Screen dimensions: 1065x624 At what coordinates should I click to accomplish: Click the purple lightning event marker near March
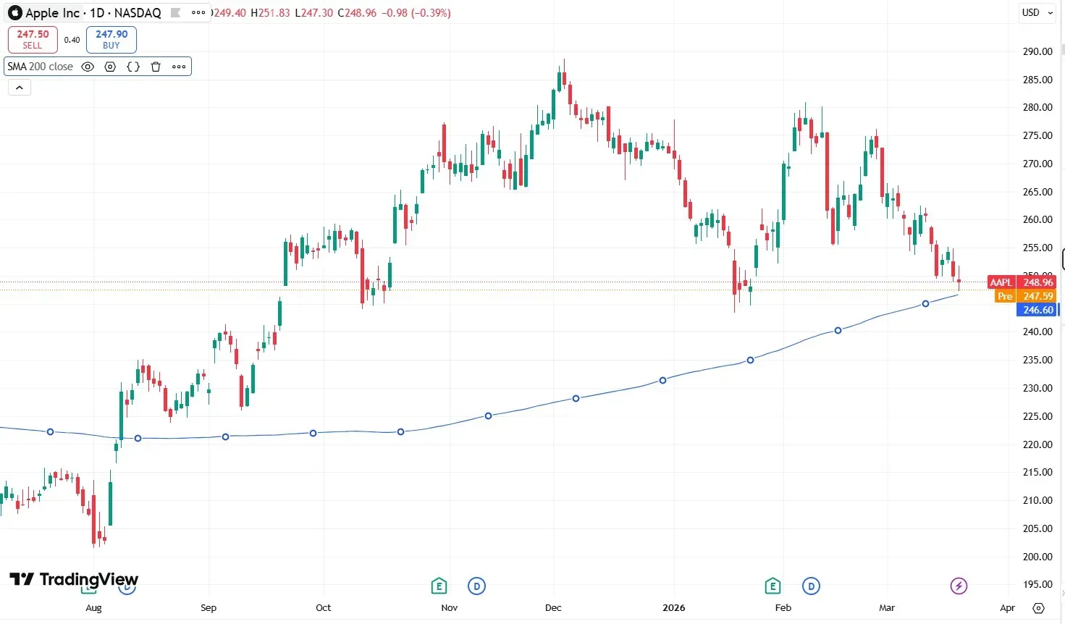point(959,586)
